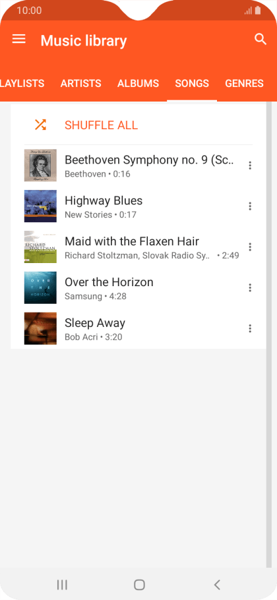
Task: Switch to the Artists tab
Action: (80, 84)
